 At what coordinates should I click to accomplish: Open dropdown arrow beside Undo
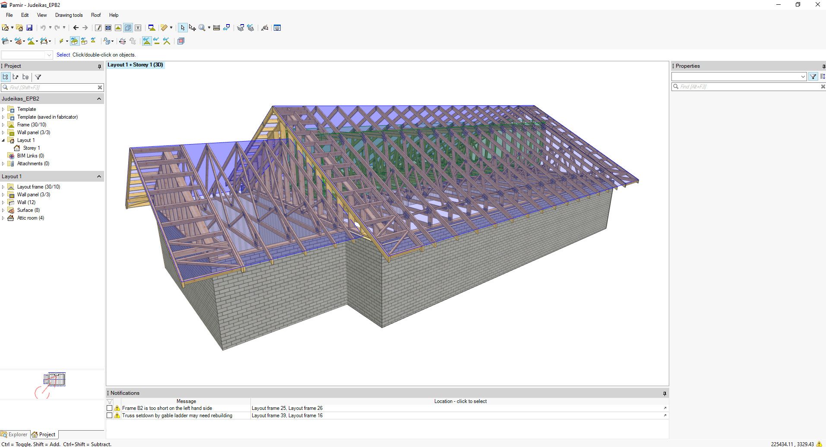pyautogui.click(x=50, y=28)
